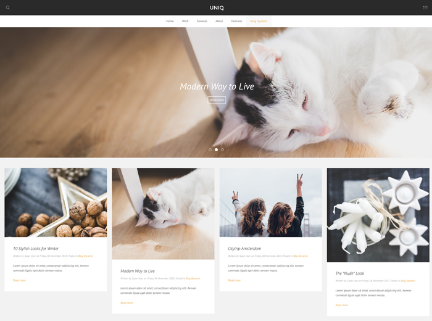The image size is (432, 321).
Task: Expand the Features menu
Action: tap(236, 21)
